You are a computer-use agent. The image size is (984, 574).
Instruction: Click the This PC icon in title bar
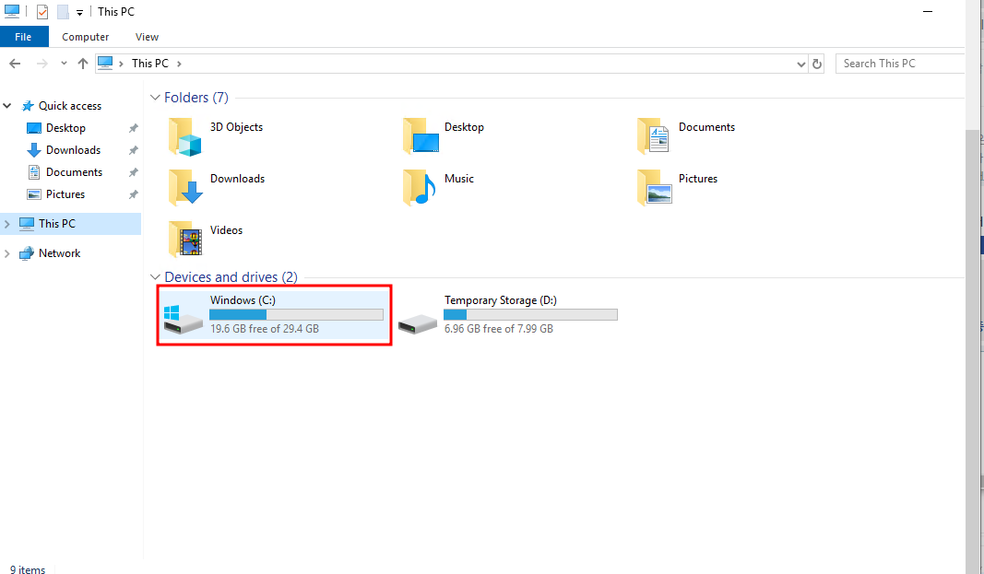pyautogui.click(x=12, y=11)
